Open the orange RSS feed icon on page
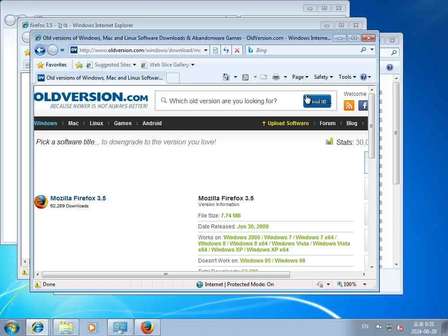 point(349,105)
